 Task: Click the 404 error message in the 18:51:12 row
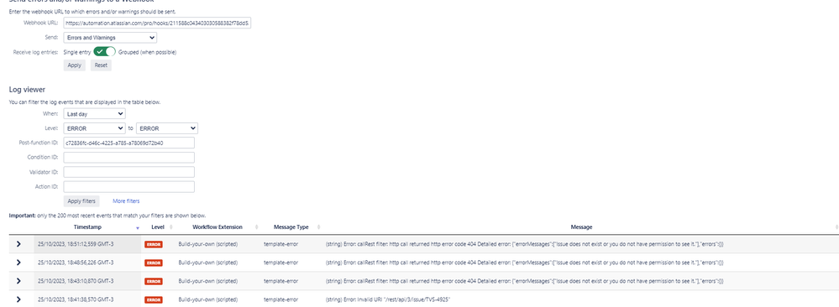tap(524, 244)
